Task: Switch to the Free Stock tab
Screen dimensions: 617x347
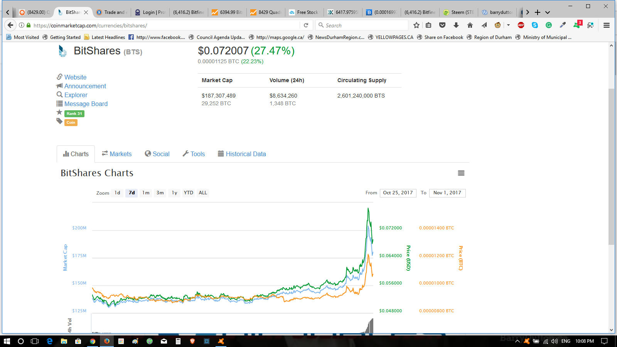Action: [x=304, y=12]
